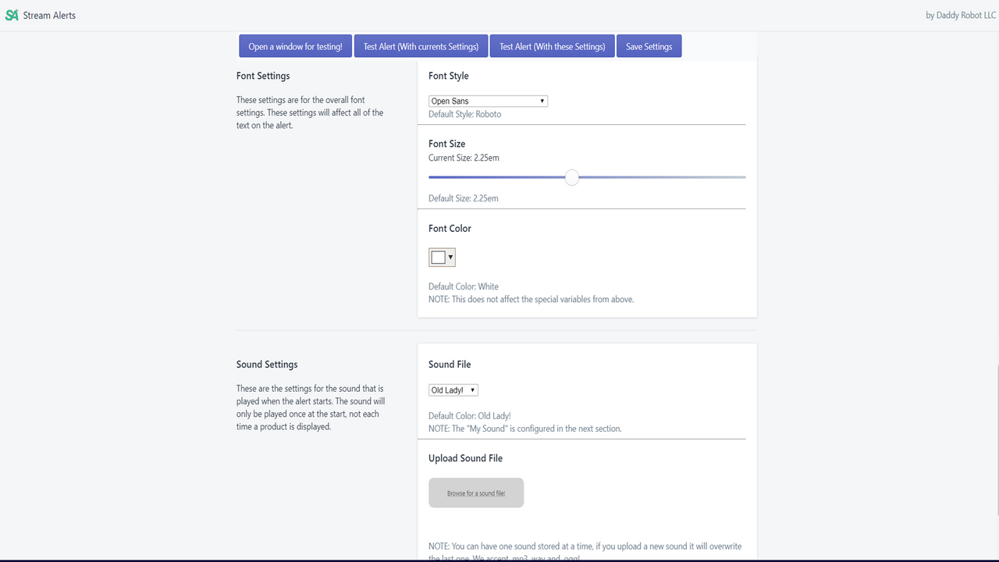Click the by Daddy Robot LLC text

coord(961,15)
